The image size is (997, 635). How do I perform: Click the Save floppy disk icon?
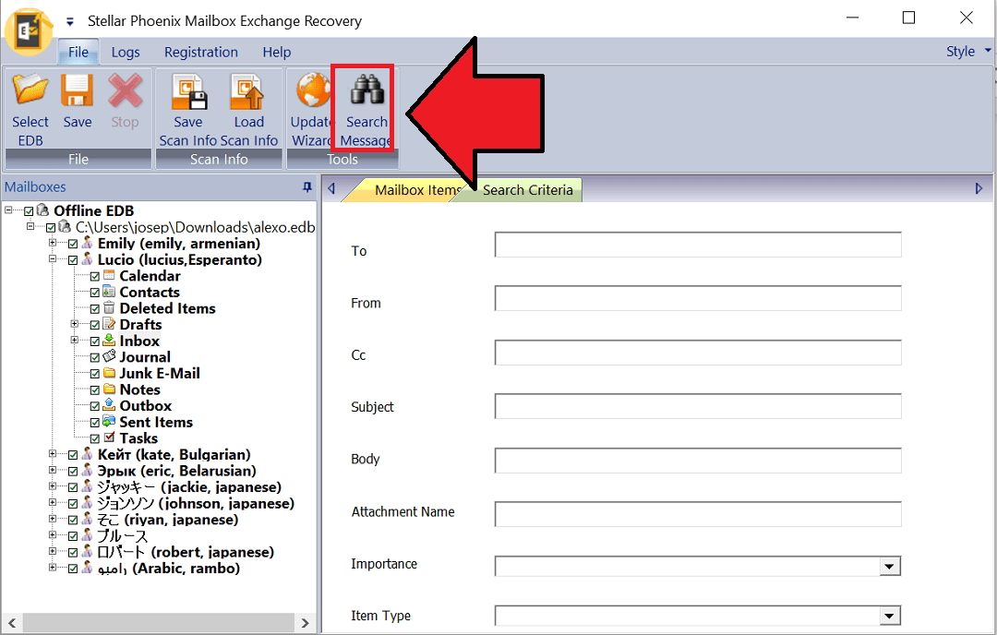point(77,90)
